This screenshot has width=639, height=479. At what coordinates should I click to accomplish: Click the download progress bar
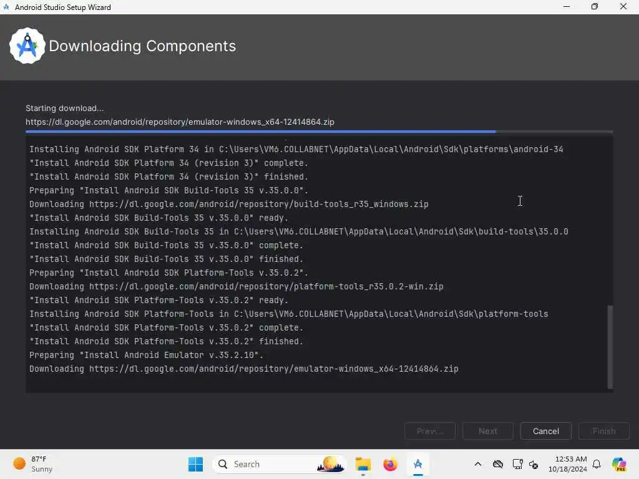pyautogui.click(x=319, y=132)
